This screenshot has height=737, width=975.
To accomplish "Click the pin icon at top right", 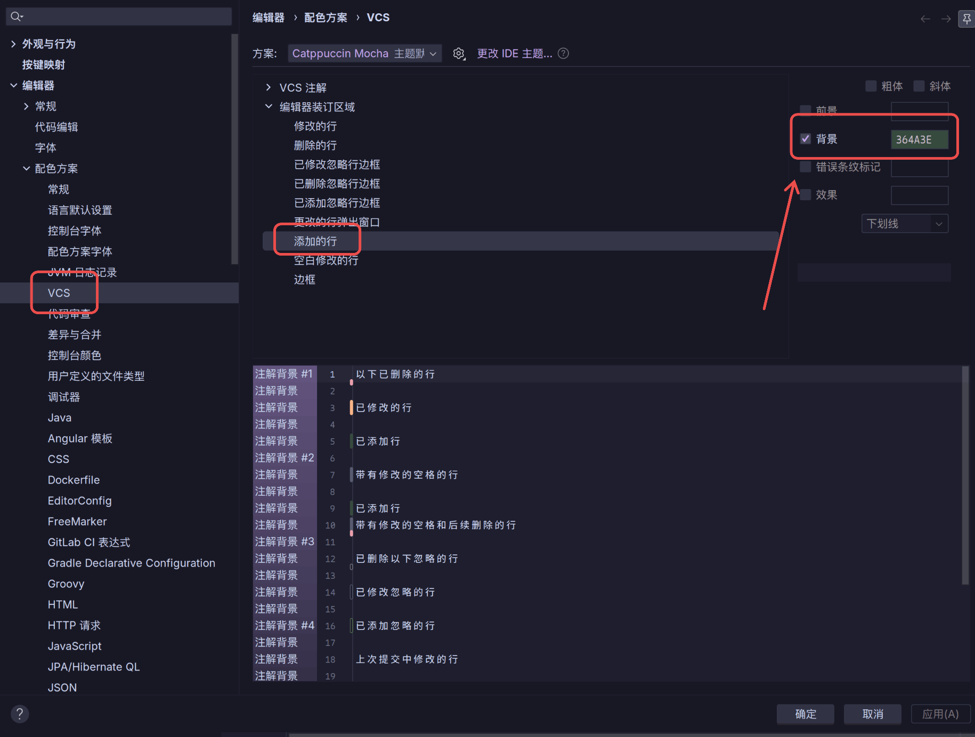I will (966, 19).
